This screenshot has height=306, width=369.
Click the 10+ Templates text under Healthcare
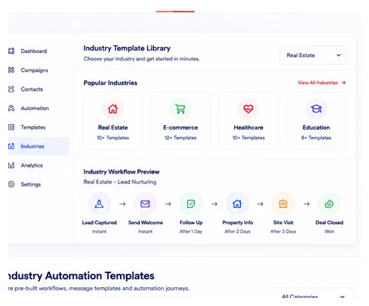coord(248,138)
